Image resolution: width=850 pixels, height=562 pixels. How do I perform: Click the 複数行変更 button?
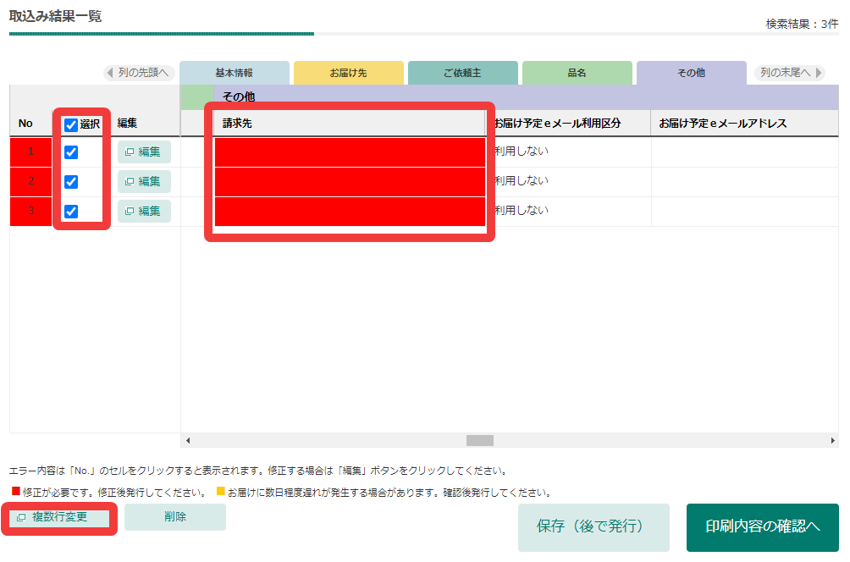[59, 517]
